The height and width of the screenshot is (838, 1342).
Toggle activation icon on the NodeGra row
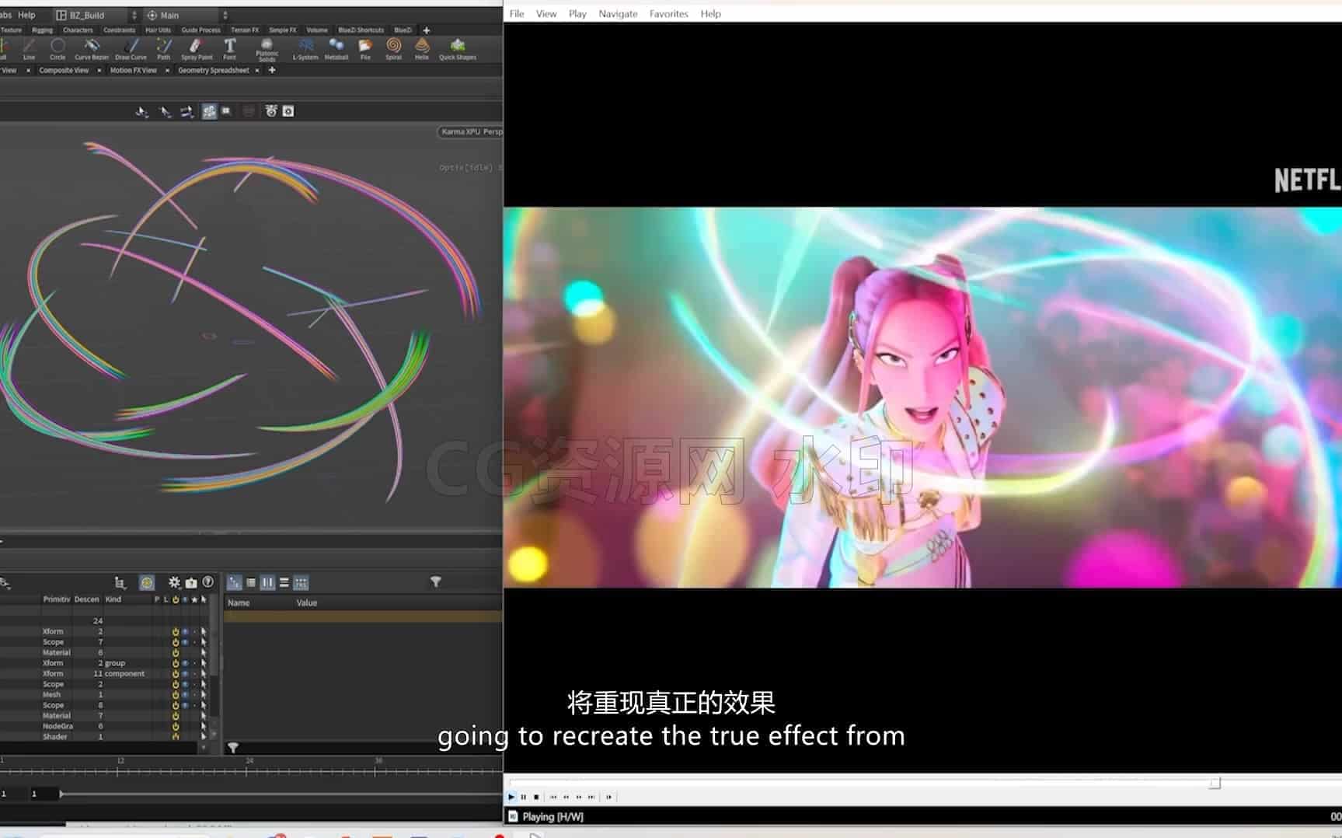(x=176, y=726)
